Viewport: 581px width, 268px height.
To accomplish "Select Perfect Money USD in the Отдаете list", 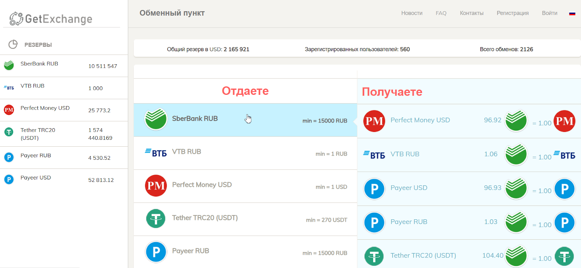I will coord(245,186).
